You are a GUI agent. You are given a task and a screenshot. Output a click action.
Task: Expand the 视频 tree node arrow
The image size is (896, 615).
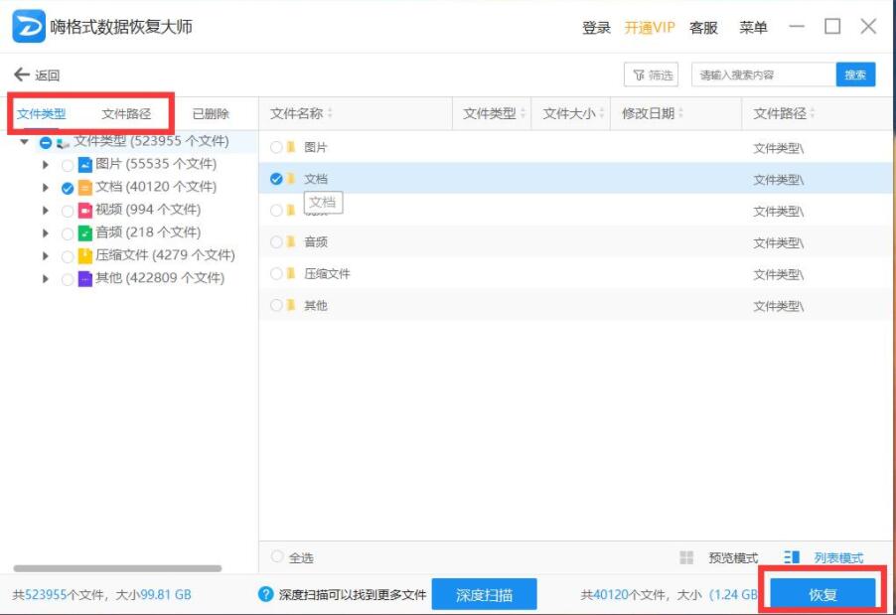46,211
